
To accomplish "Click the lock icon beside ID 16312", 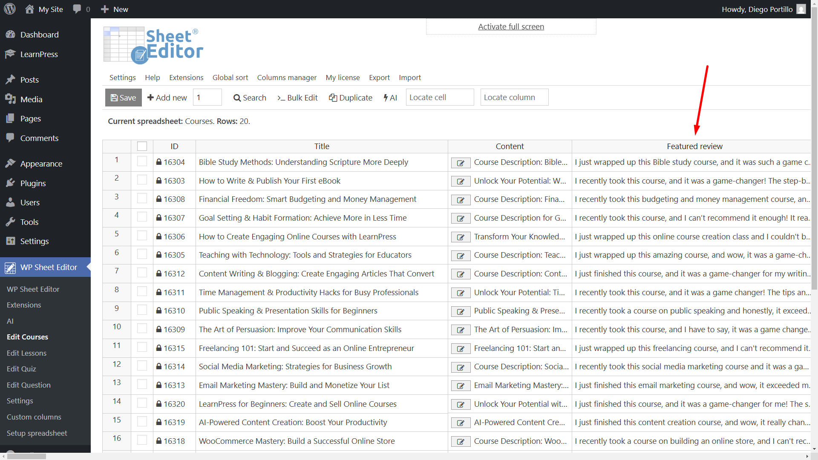I will pos(159,273).
